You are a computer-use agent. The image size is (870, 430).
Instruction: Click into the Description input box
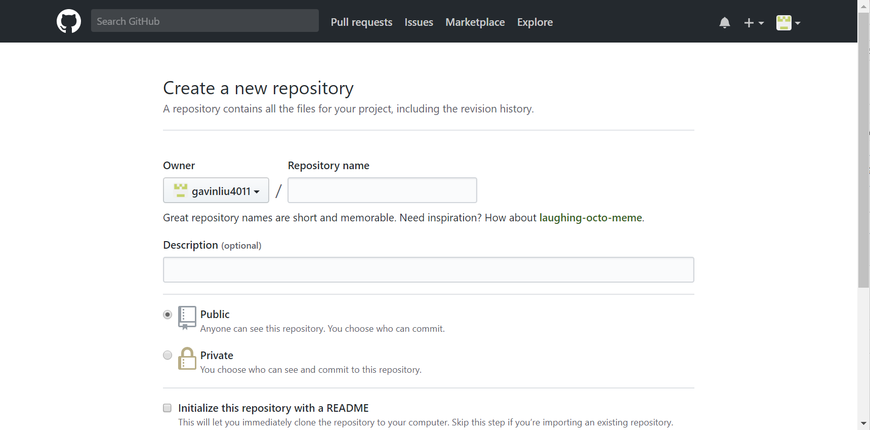coord(429,270)
